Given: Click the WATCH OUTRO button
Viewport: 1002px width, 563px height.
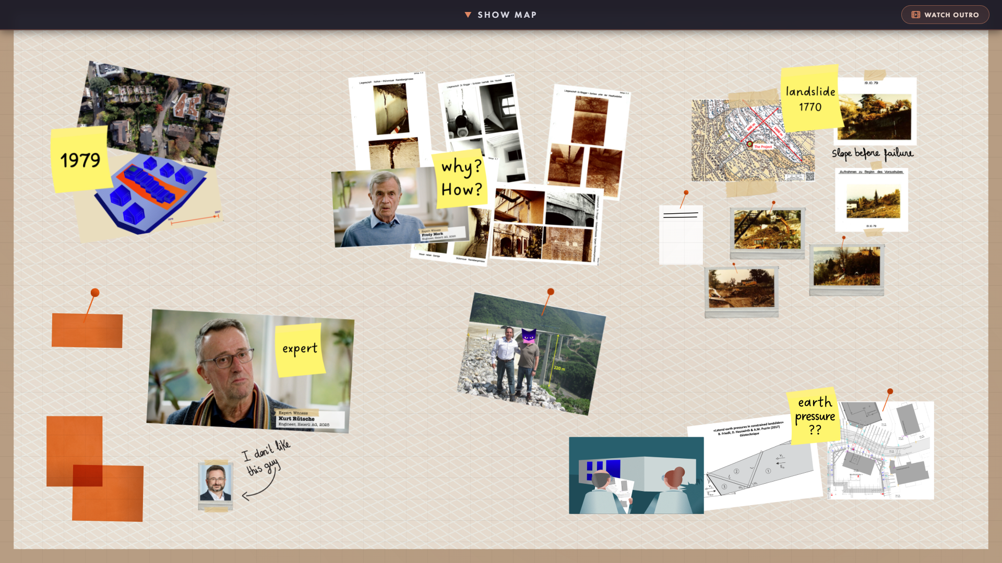Looking at the screenshot, I should click(945, 15).
